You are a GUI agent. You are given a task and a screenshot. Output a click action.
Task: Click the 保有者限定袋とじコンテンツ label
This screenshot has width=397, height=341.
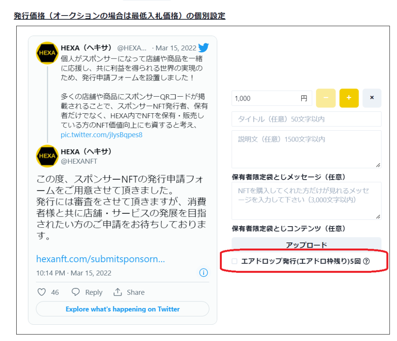(288, 228)
